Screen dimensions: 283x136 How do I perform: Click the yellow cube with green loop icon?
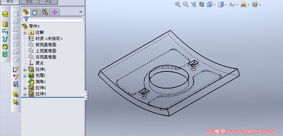[x=5, y=47]
